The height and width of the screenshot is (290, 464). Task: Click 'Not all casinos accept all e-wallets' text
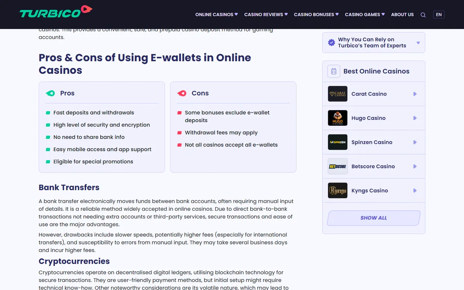(231, 145)
